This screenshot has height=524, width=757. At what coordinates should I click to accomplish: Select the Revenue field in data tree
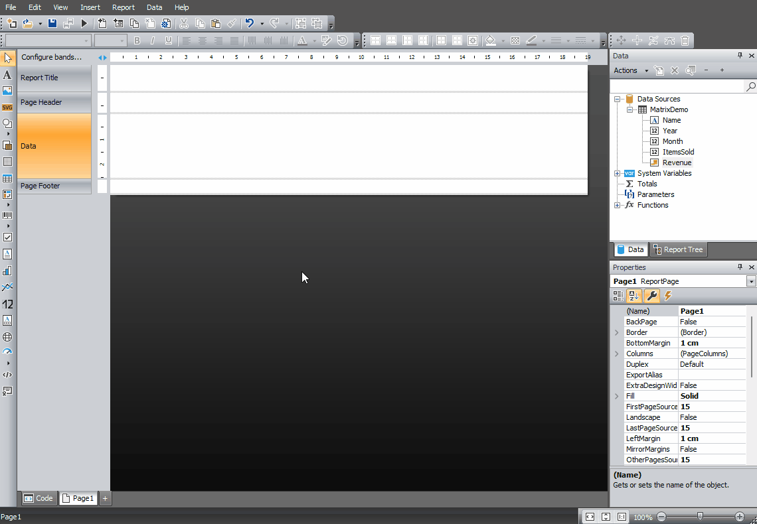[676, 163]
